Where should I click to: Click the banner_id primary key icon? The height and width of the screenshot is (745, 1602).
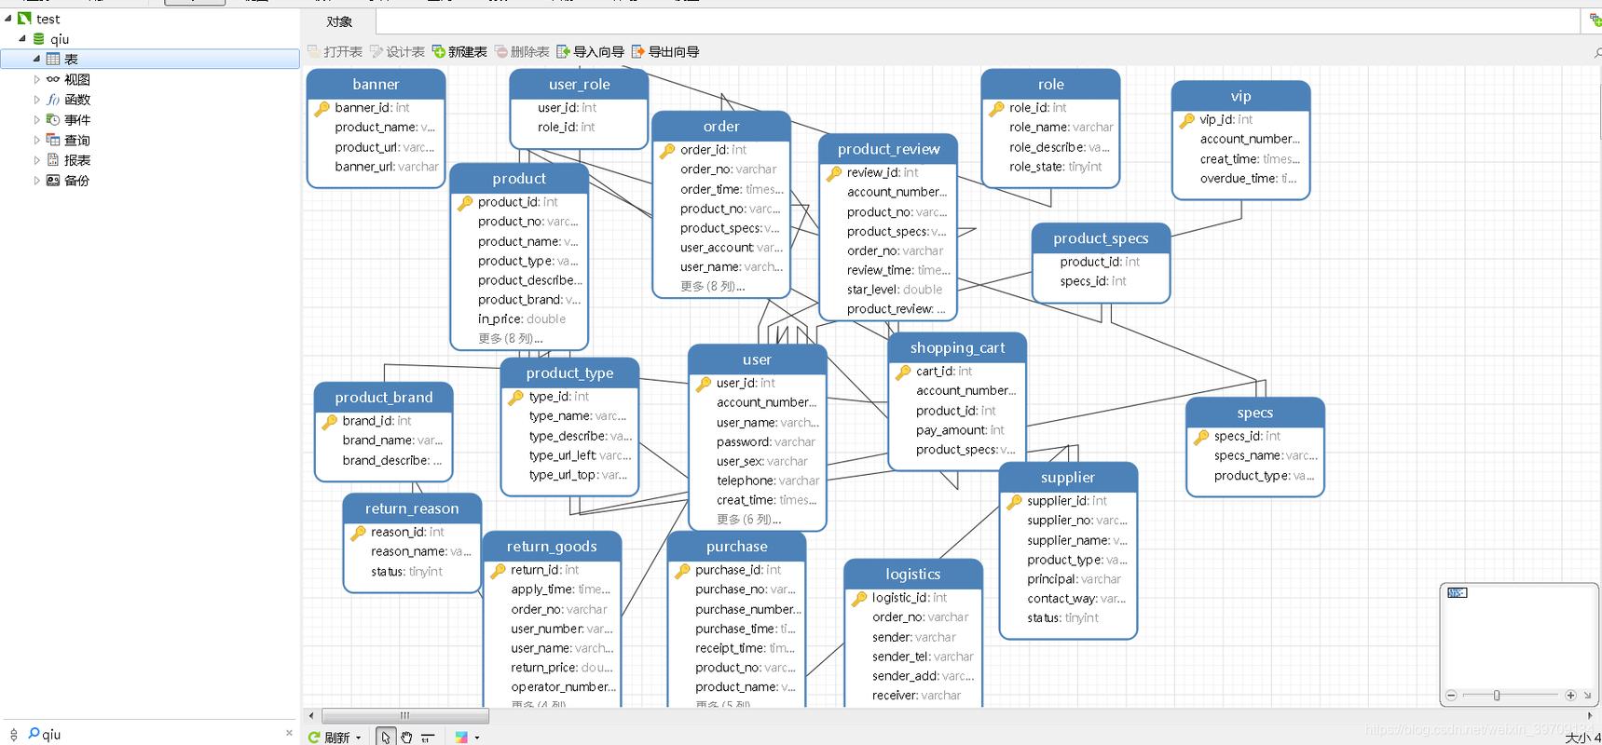click(322, 108)
